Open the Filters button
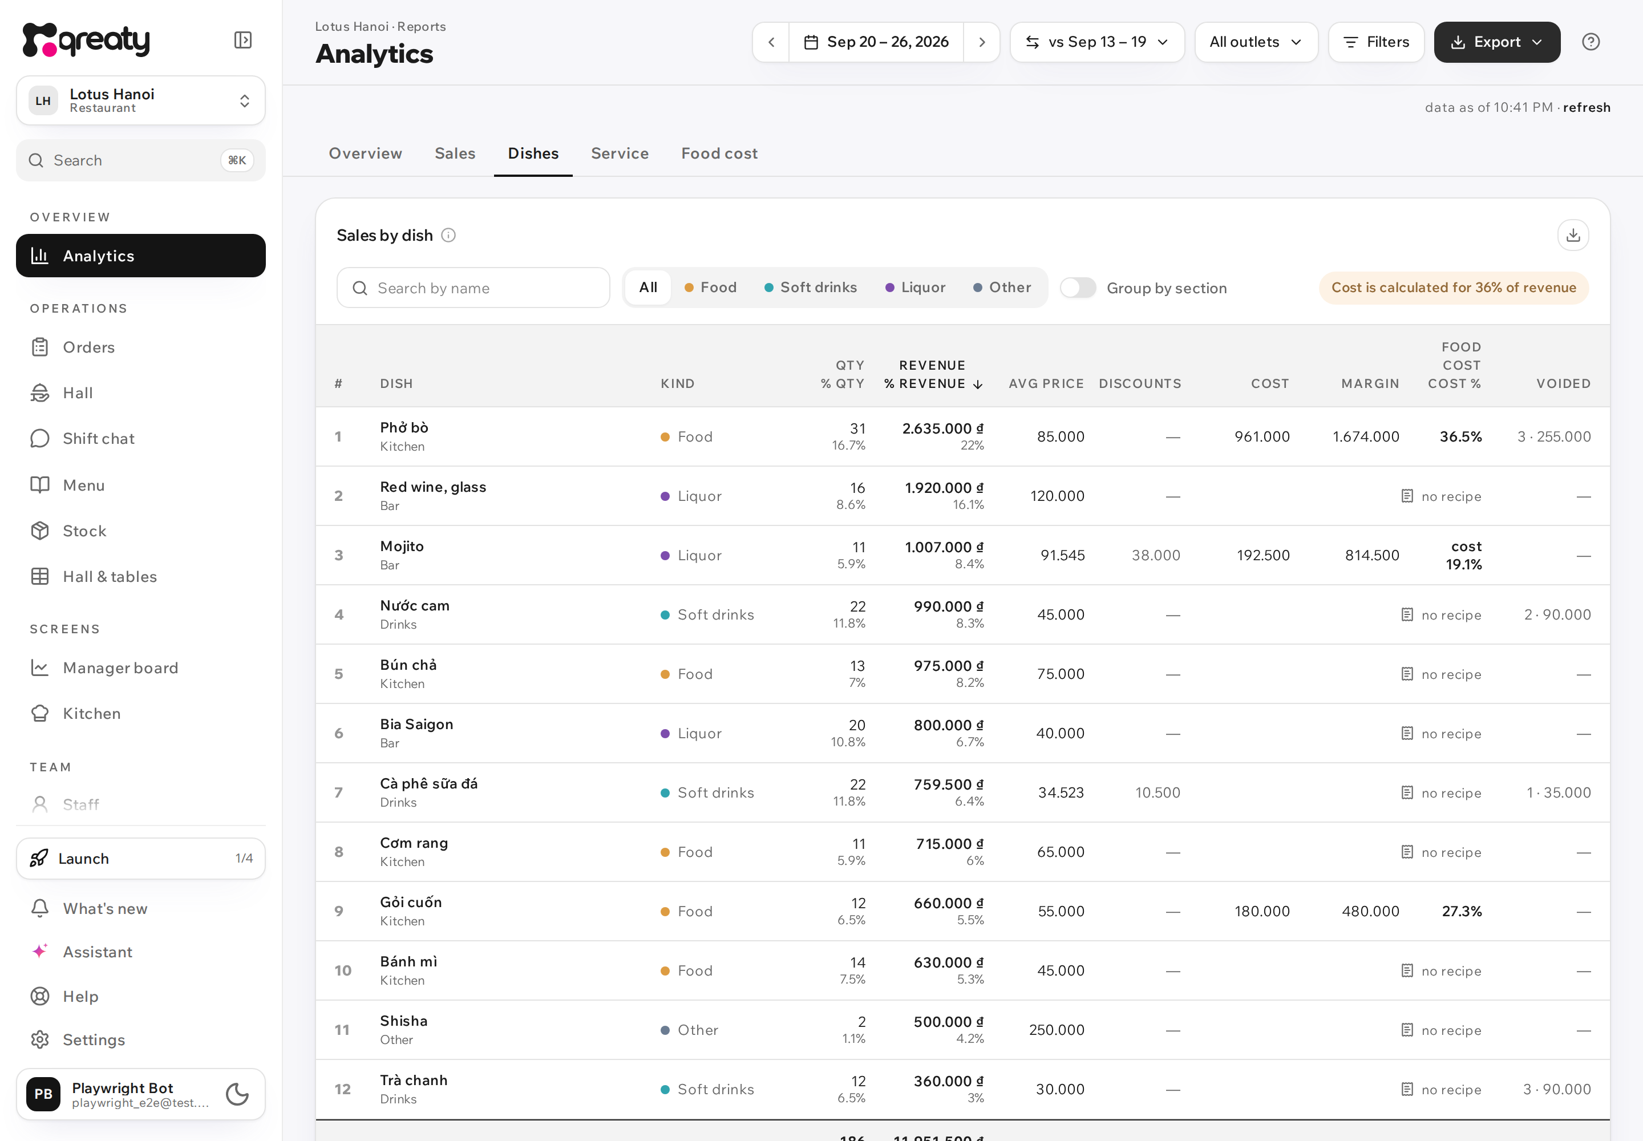 pos(1375,42)
